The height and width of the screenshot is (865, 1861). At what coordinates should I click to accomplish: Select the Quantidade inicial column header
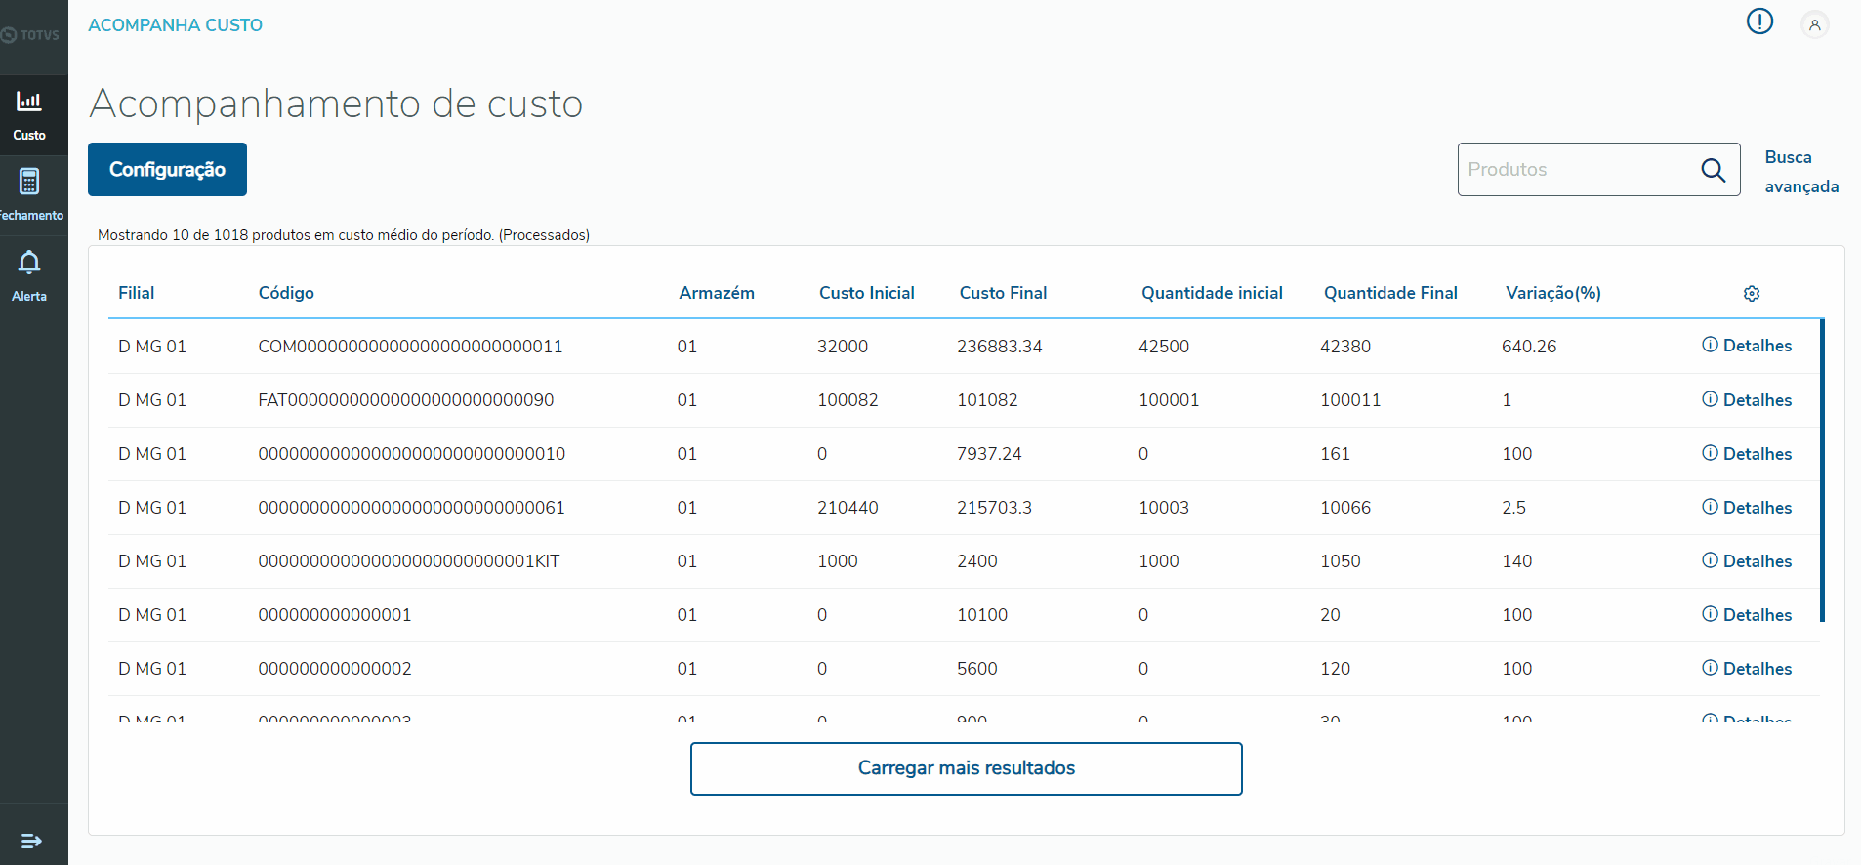coord(1212,293)
